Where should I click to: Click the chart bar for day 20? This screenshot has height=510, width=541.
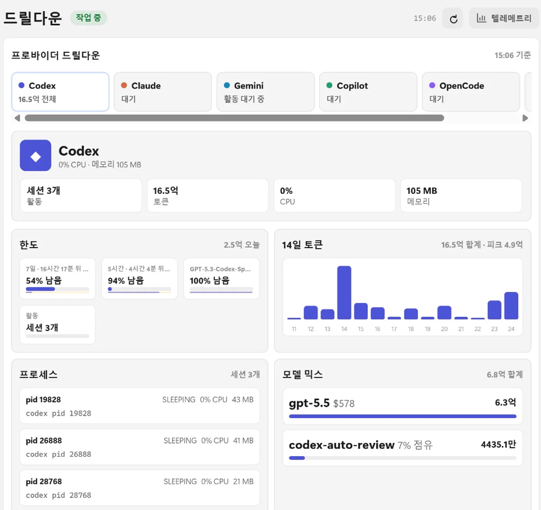click(445, 312)
